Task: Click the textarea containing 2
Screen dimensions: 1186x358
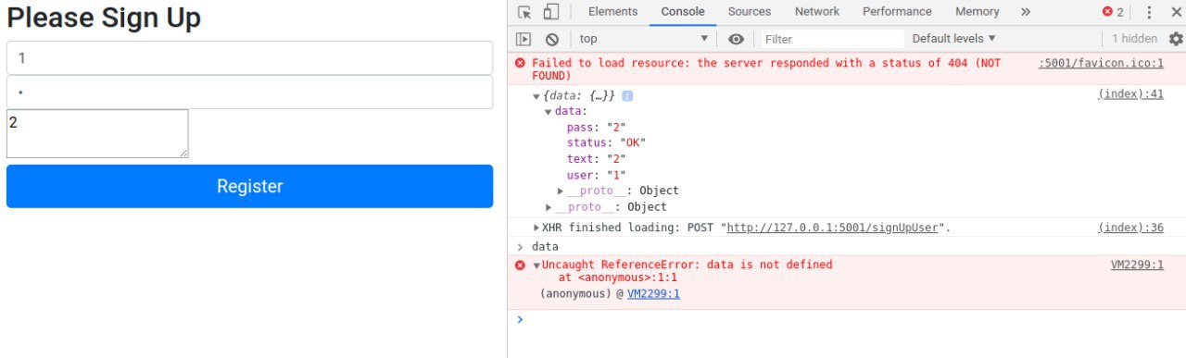Action: point(97,133)
